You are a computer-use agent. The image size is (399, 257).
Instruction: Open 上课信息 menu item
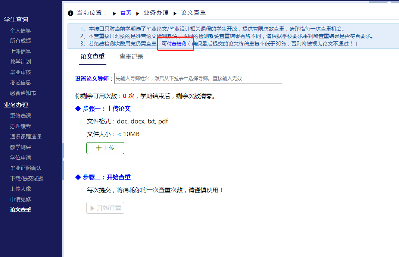[21, 51]
